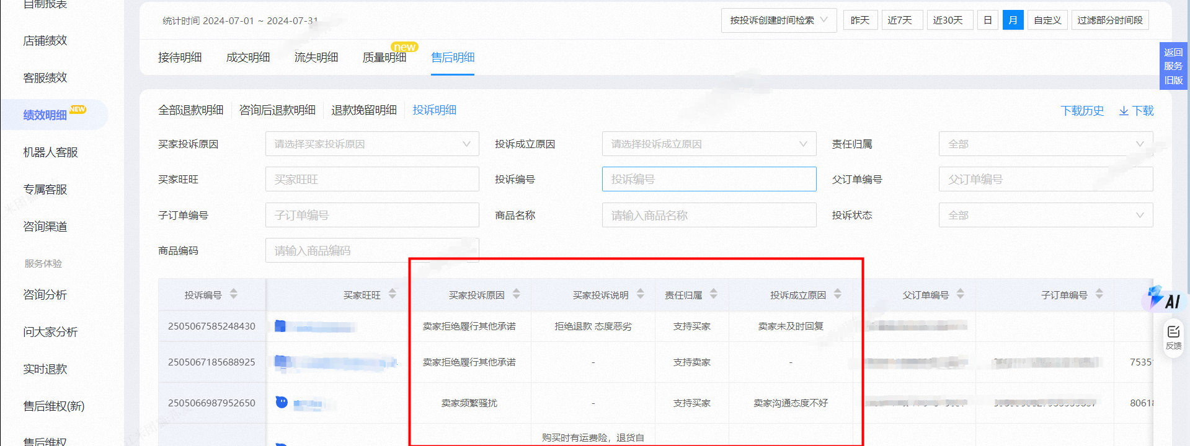Focus the 商品编码 input field
Screen dimensions: 1190x446
click(x=372, y=250)
